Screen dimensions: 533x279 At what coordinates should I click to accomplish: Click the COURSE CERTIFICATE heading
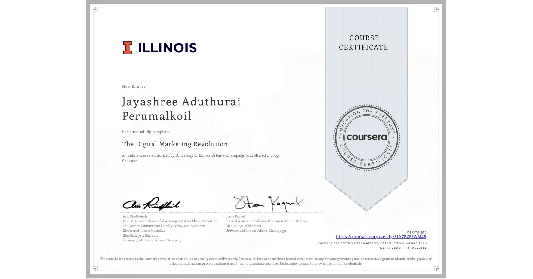[364, 42]
